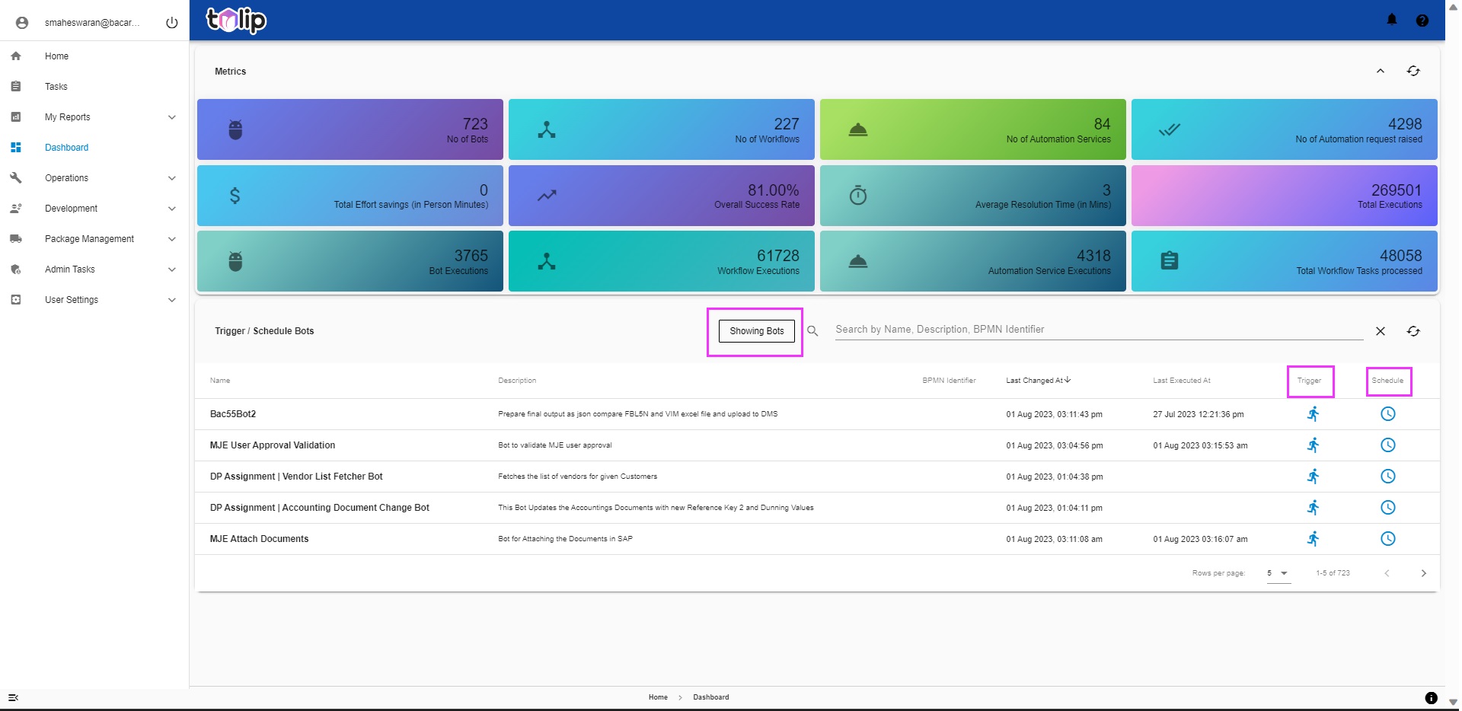1462x711 pixels.
Task: Toggle the Showing Bots button
Action: (757, 331)
